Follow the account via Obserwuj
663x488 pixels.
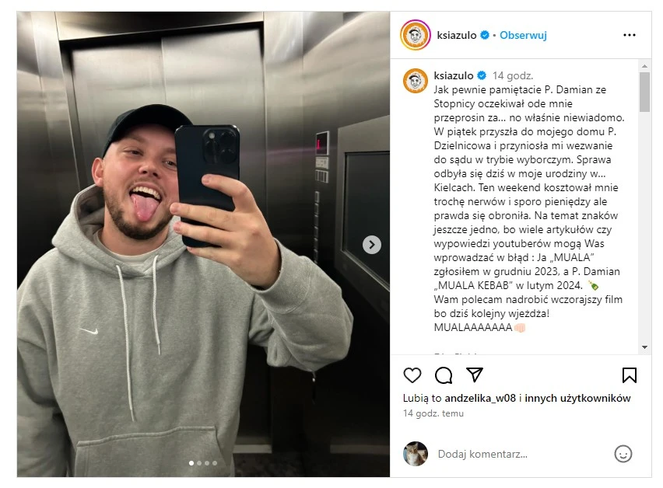click(x=523, y=35)
